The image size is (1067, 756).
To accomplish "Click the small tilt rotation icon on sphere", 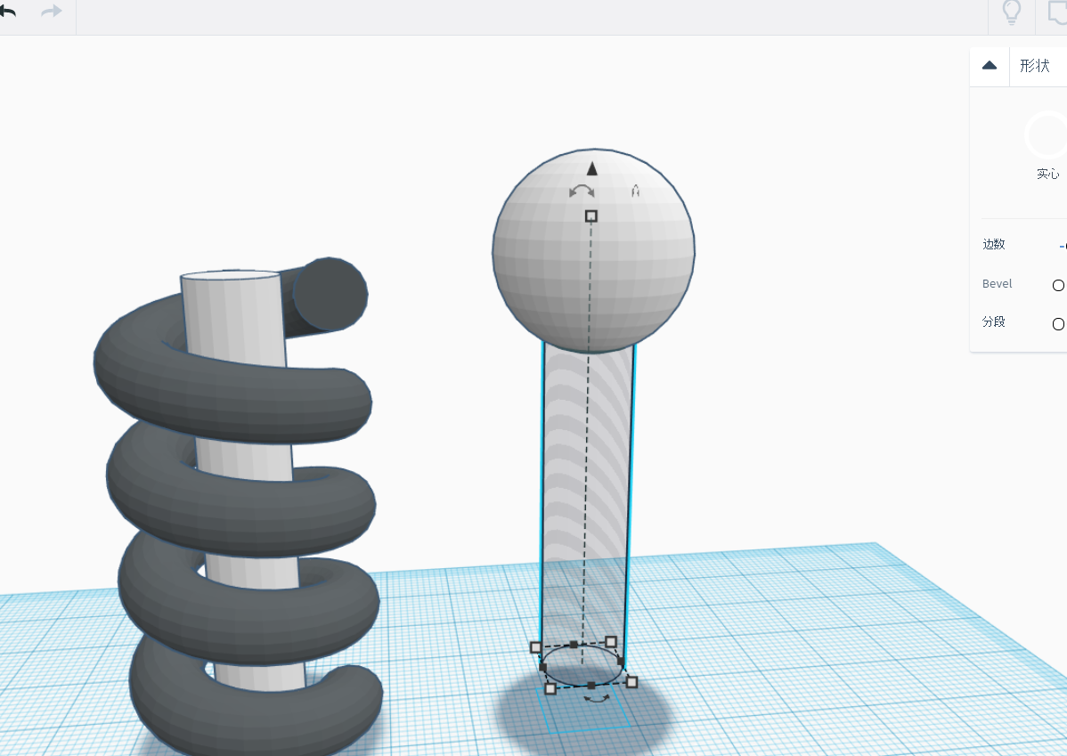I will click(635, 191).
